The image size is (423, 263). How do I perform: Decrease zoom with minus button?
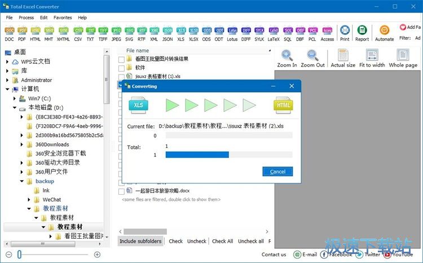coord(8,255)
